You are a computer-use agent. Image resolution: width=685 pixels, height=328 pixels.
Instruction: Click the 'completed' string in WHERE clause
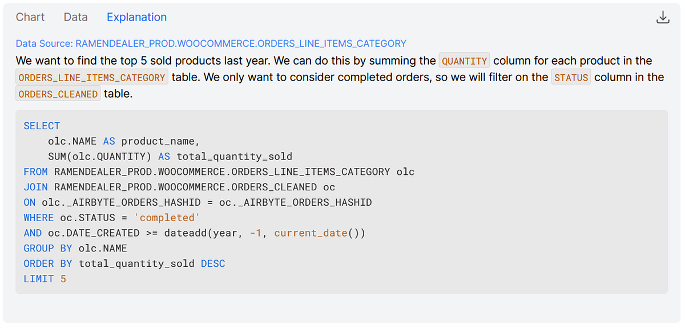tap(167, 218)
